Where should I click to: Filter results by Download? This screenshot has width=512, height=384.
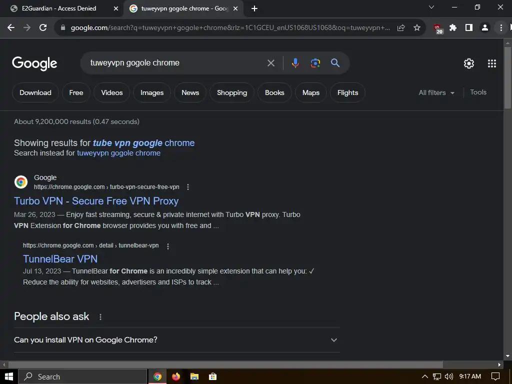(x=35, y=92)
